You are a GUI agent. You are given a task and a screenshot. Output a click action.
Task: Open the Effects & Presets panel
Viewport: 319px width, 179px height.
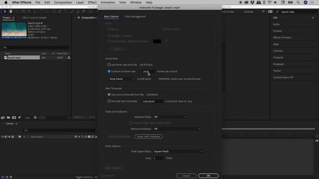point(282,38)
